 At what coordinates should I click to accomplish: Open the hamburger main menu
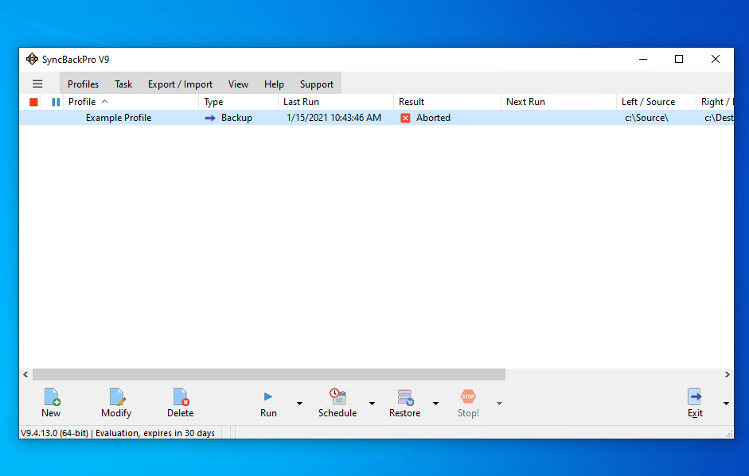(x=37, y=84)
